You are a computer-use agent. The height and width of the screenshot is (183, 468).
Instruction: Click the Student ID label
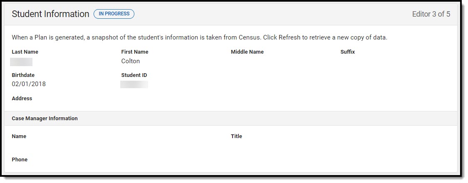click(134, 75)
